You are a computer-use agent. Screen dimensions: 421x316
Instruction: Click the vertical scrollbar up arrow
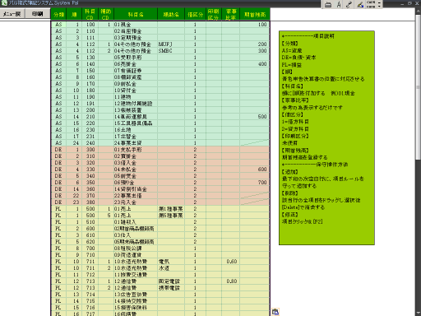(x=419, y=12)
